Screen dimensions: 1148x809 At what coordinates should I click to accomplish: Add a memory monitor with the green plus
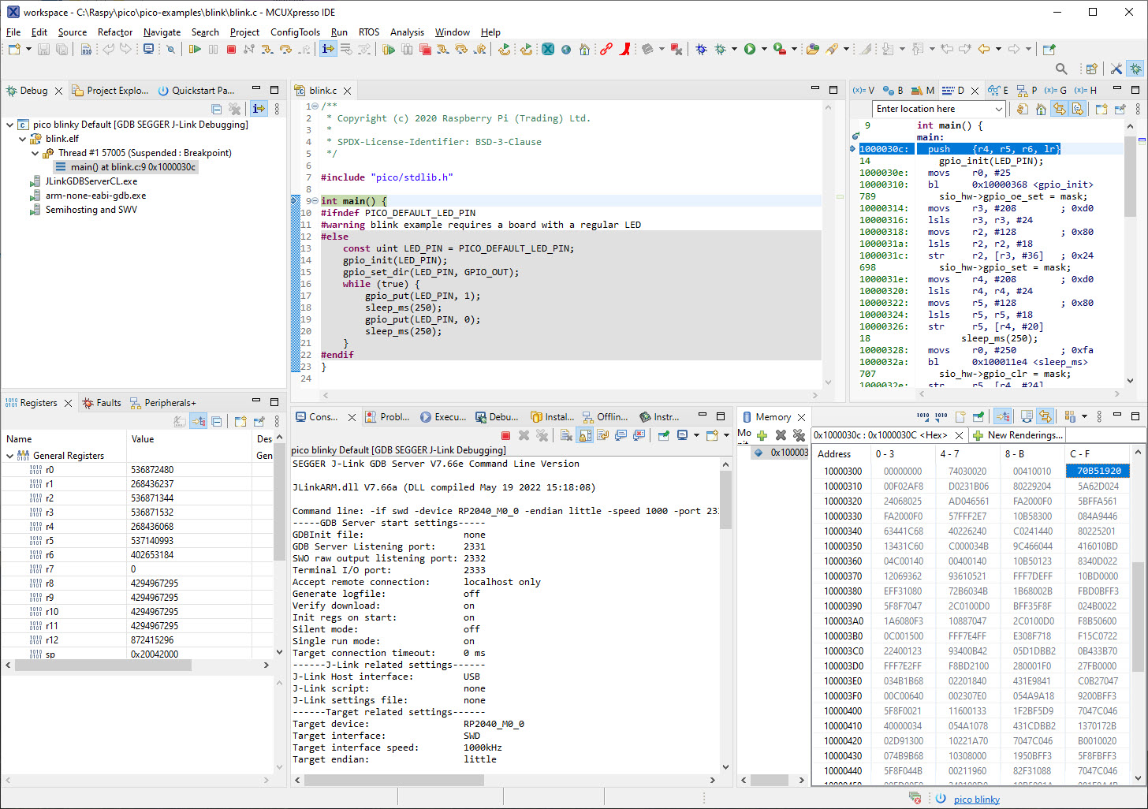pyautogui.click(x=762, y=435)
